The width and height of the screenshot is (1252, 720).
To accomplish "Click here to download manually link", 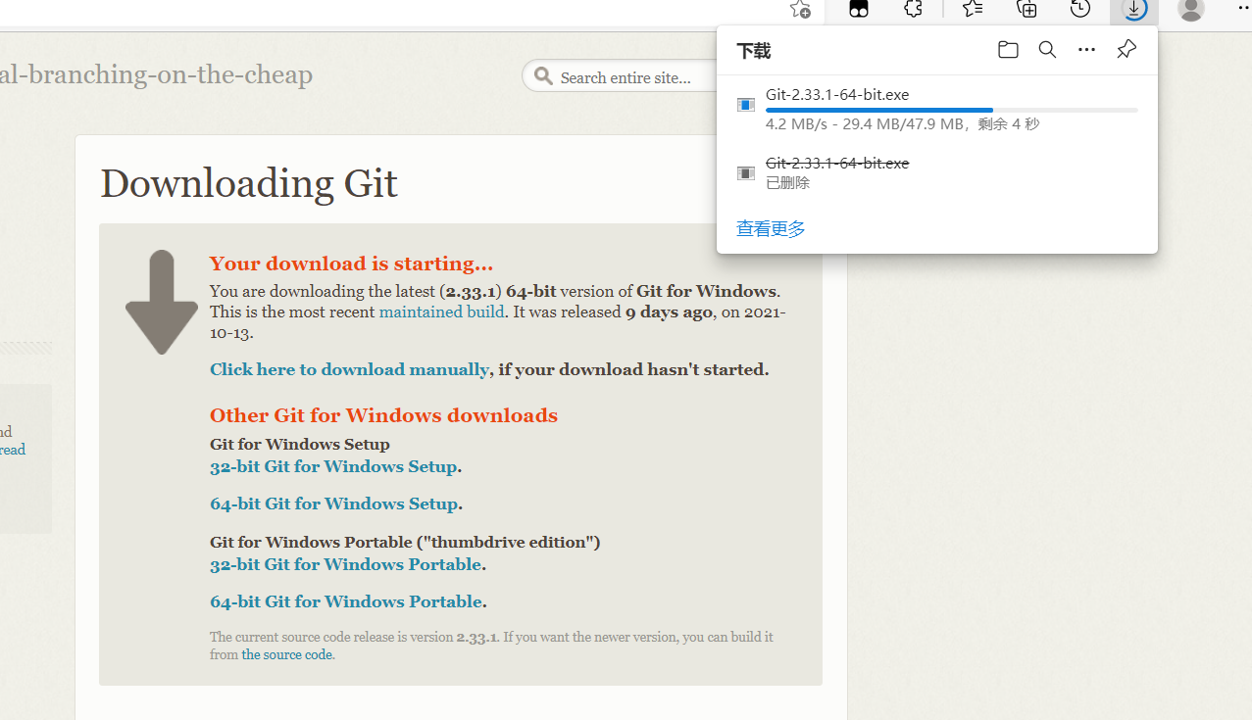I will (x=349, y=369).
